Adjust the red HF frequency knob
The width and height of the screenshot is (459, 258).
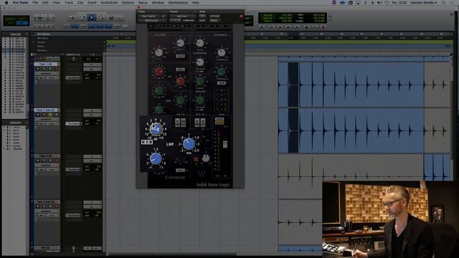[x=180, y=81]
